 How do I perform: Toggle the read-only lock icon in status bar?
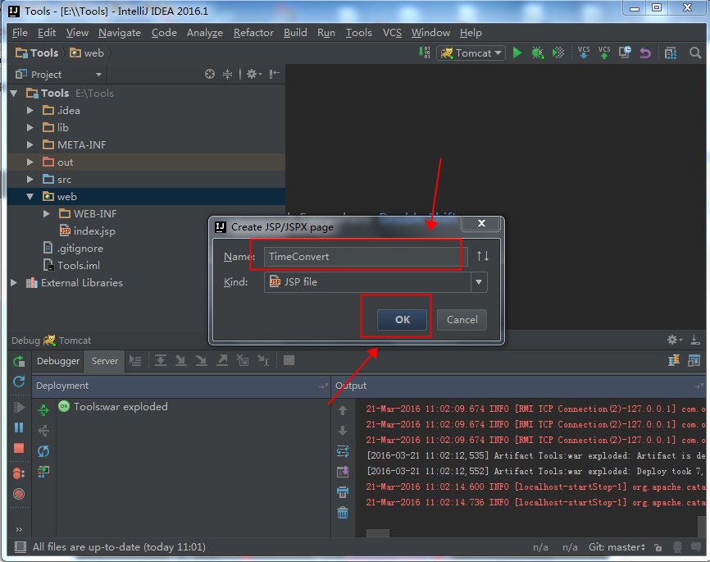(x=658, y=547)
